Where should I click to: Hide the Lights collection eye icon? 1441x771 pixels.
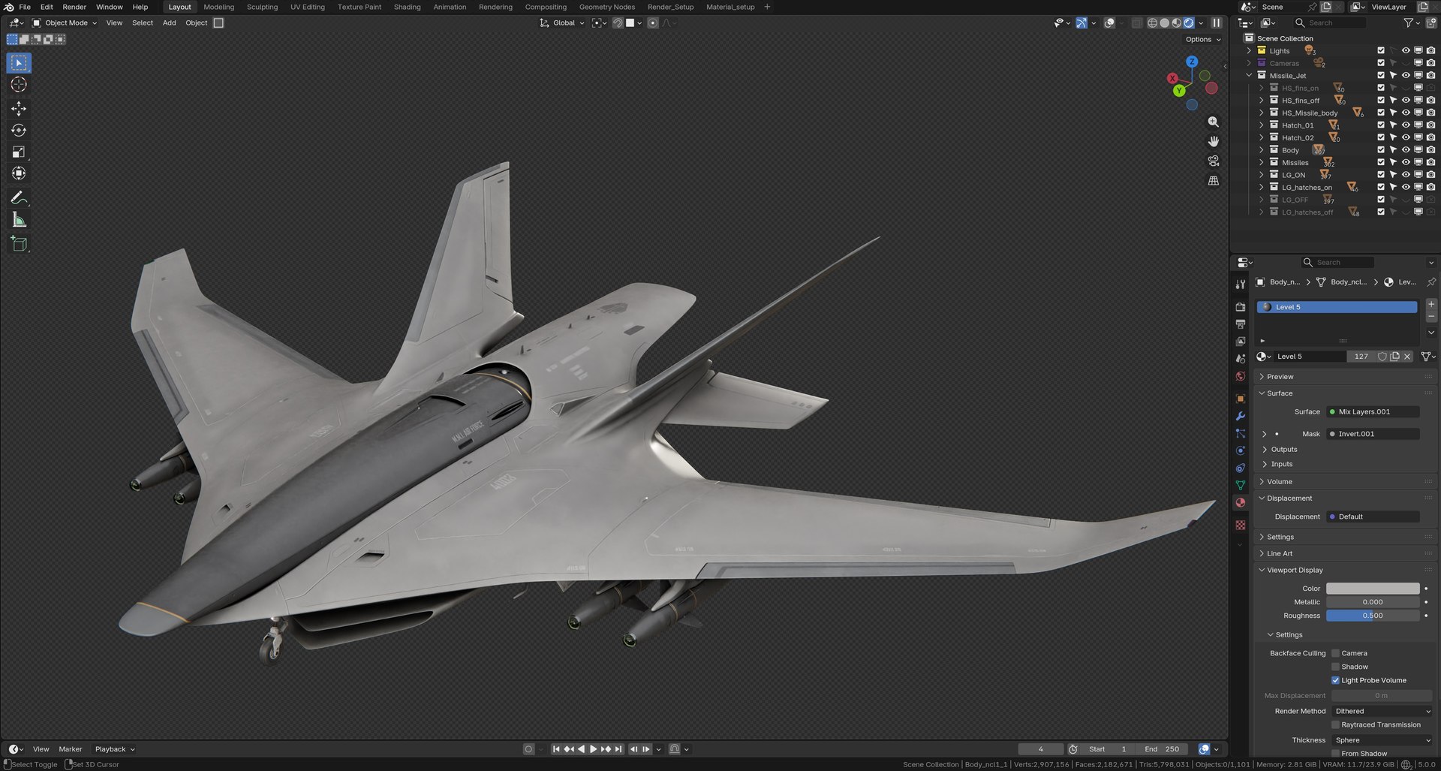tap(1406, 51)
